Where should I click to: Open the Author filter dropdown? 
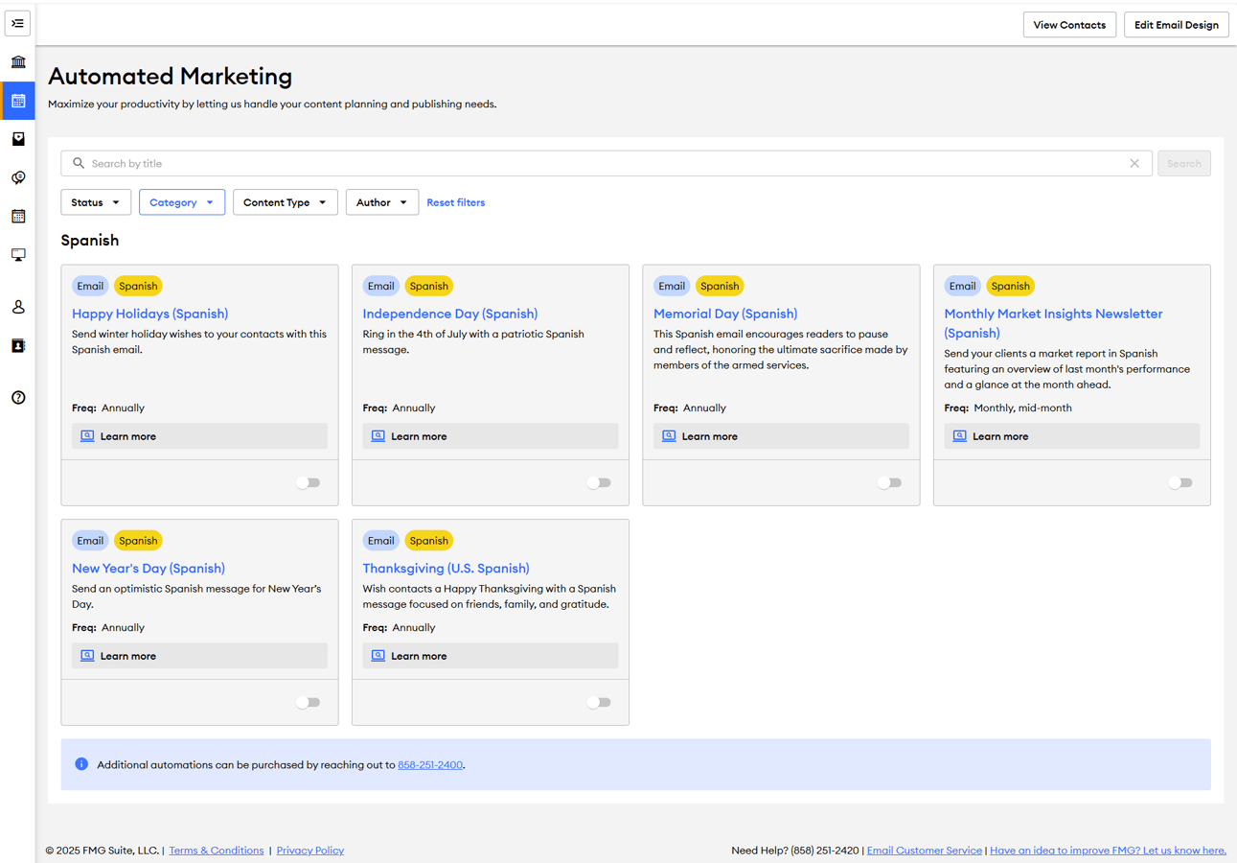tap(381, 202)
